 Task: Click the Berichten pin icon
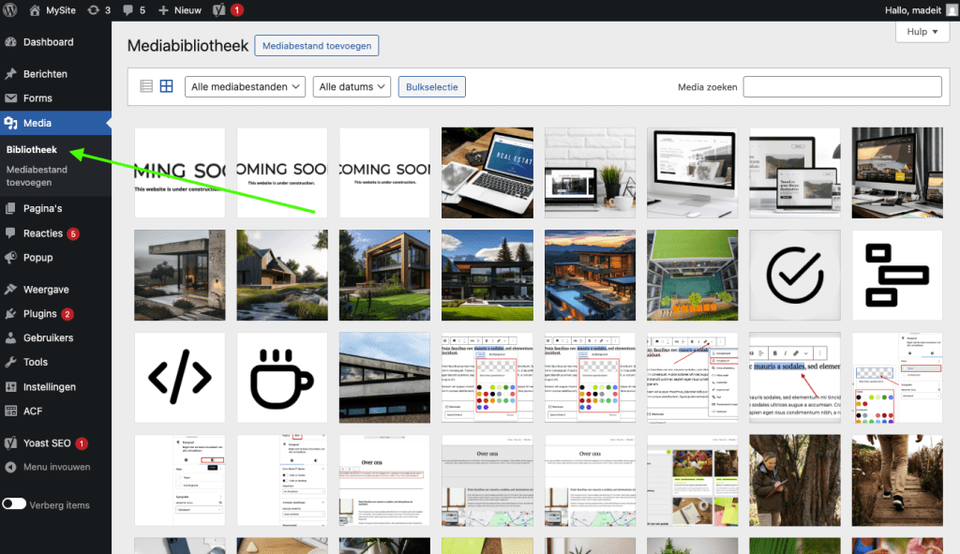10,73
